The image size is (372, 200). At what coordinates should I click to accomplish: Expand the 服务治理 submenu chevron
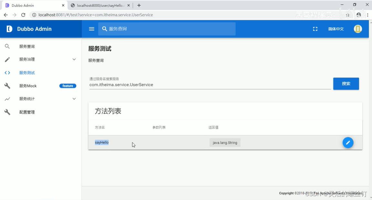pyautogui.click(x=74, y=59)
